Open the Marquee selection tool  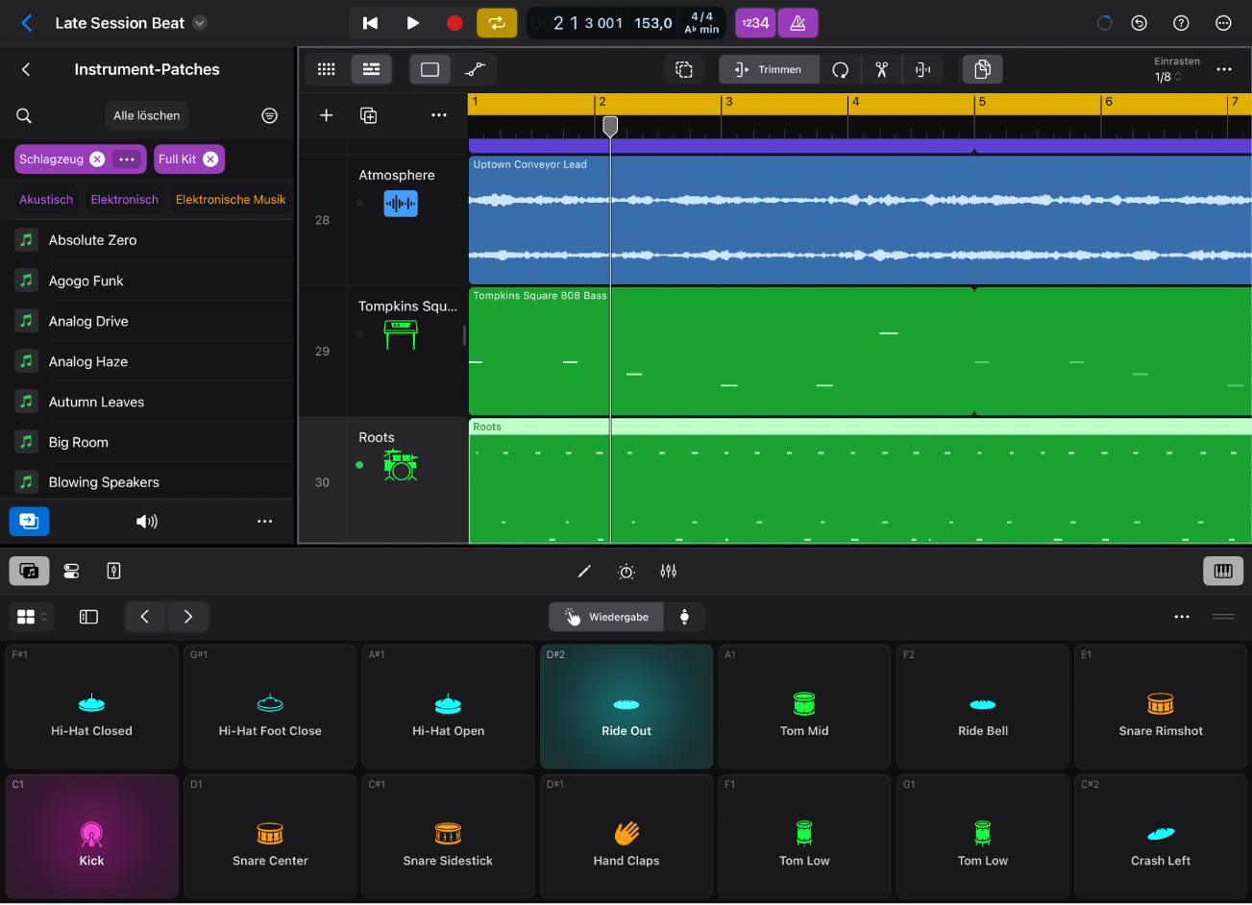coord(683,69)
